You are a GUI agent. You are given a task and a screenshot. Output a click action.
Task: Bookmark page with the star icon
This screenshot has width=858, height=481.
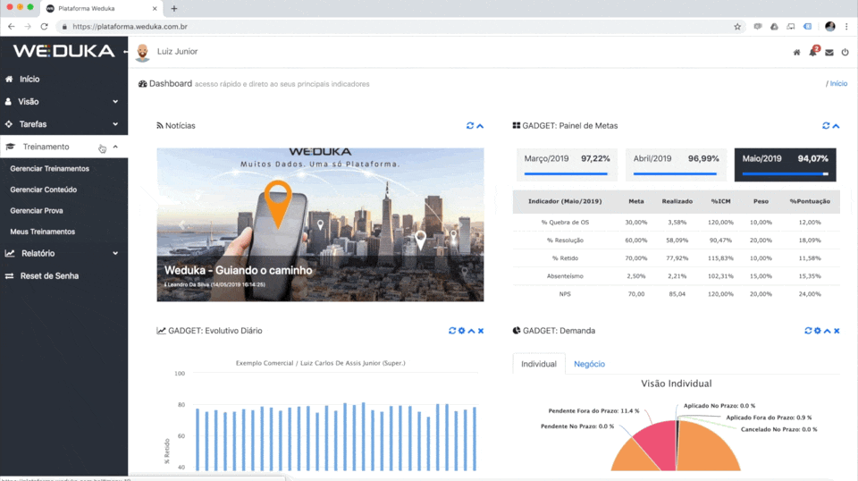[737, 26]
